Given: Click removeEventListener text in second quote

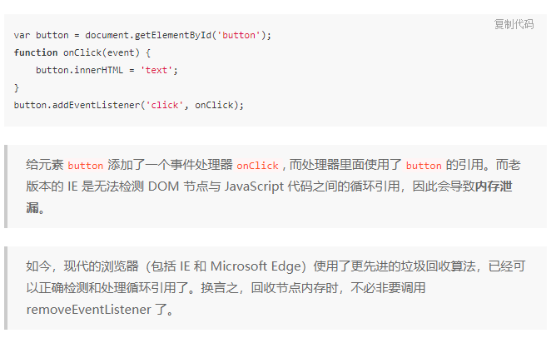Looking at the screenshot, I should [x=89, y=310].
